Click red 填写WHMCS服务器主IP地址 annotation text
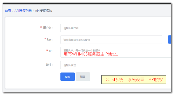 pos(91,54)
